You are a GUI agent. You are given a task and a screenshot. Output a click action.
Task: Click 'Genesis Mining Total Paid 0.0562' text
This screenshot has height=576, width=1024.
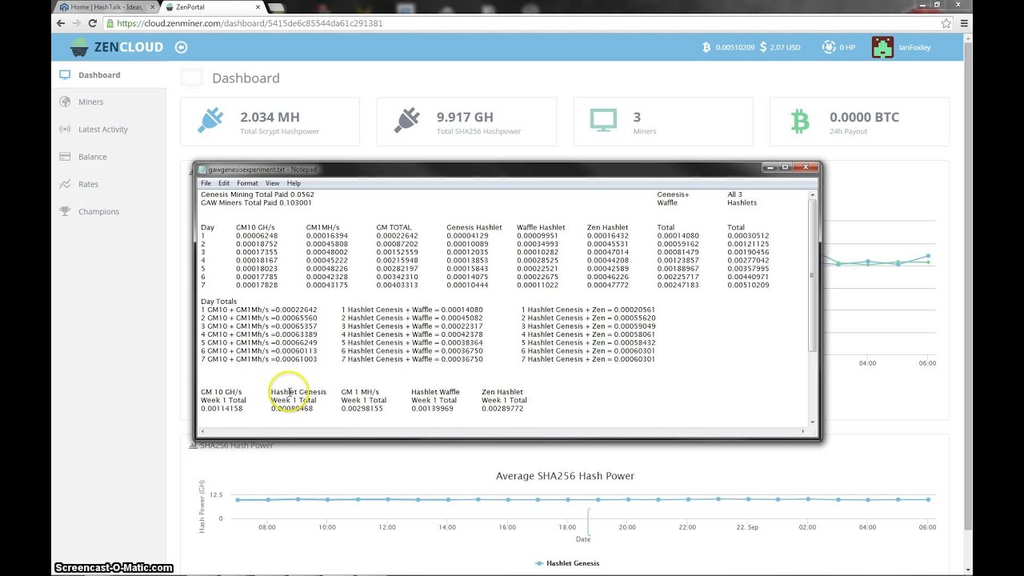pos(258,194)
